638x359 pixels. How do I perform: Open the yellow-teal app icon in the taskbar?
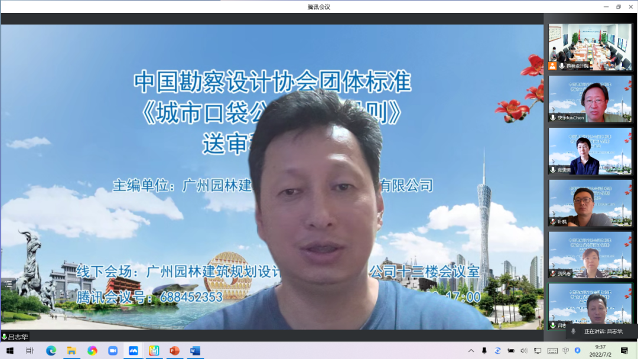pyautogui.click(x=154, y=351)
